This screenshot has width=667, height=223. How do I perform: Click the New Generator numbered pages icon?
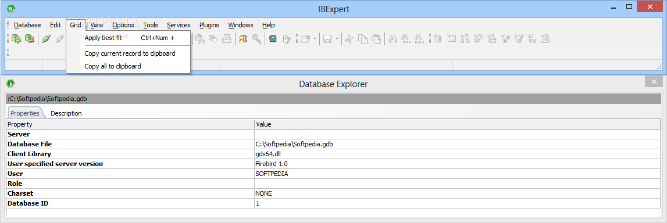[x=505, y=39]
